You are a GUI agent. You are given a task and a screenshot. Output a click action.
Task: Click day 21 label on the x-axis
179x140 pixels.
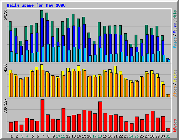(115, 136)
